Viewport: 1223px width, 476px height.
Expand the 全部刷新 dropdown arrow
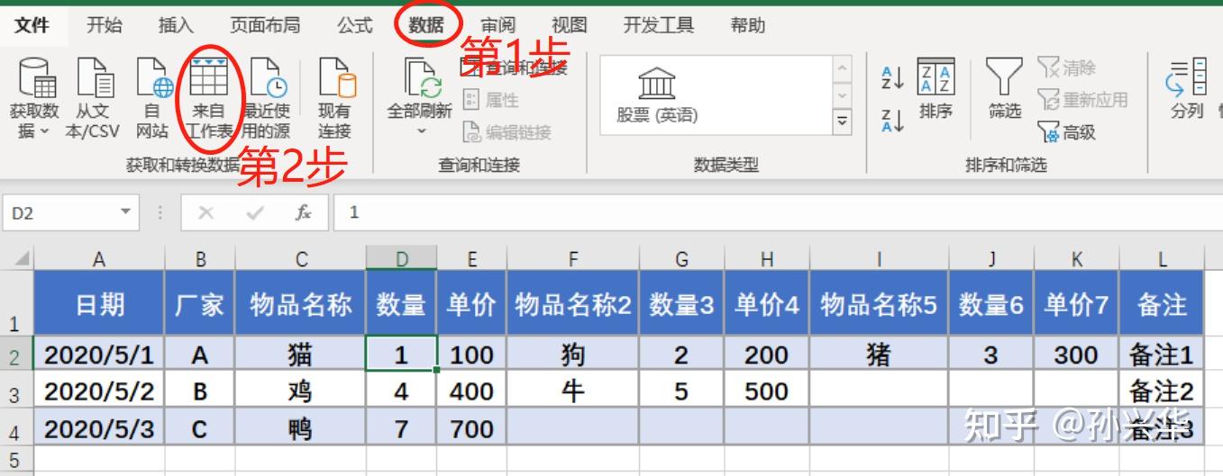click(x=420, y=132)
